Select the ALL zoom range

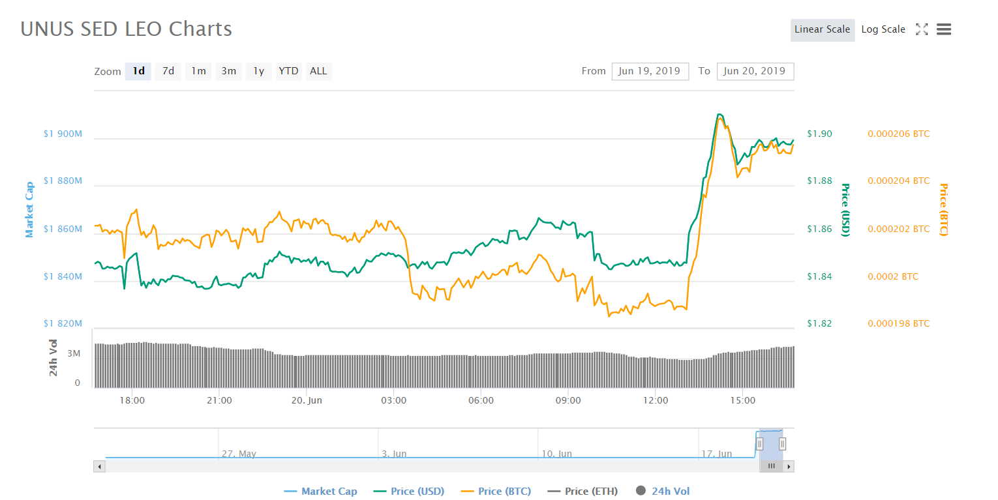click(x=319, y=71)
